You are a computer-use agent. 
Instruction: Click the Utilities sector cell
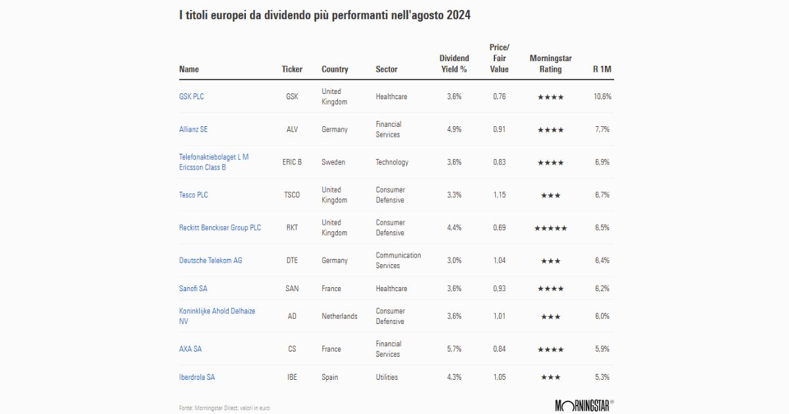[387, 377]
